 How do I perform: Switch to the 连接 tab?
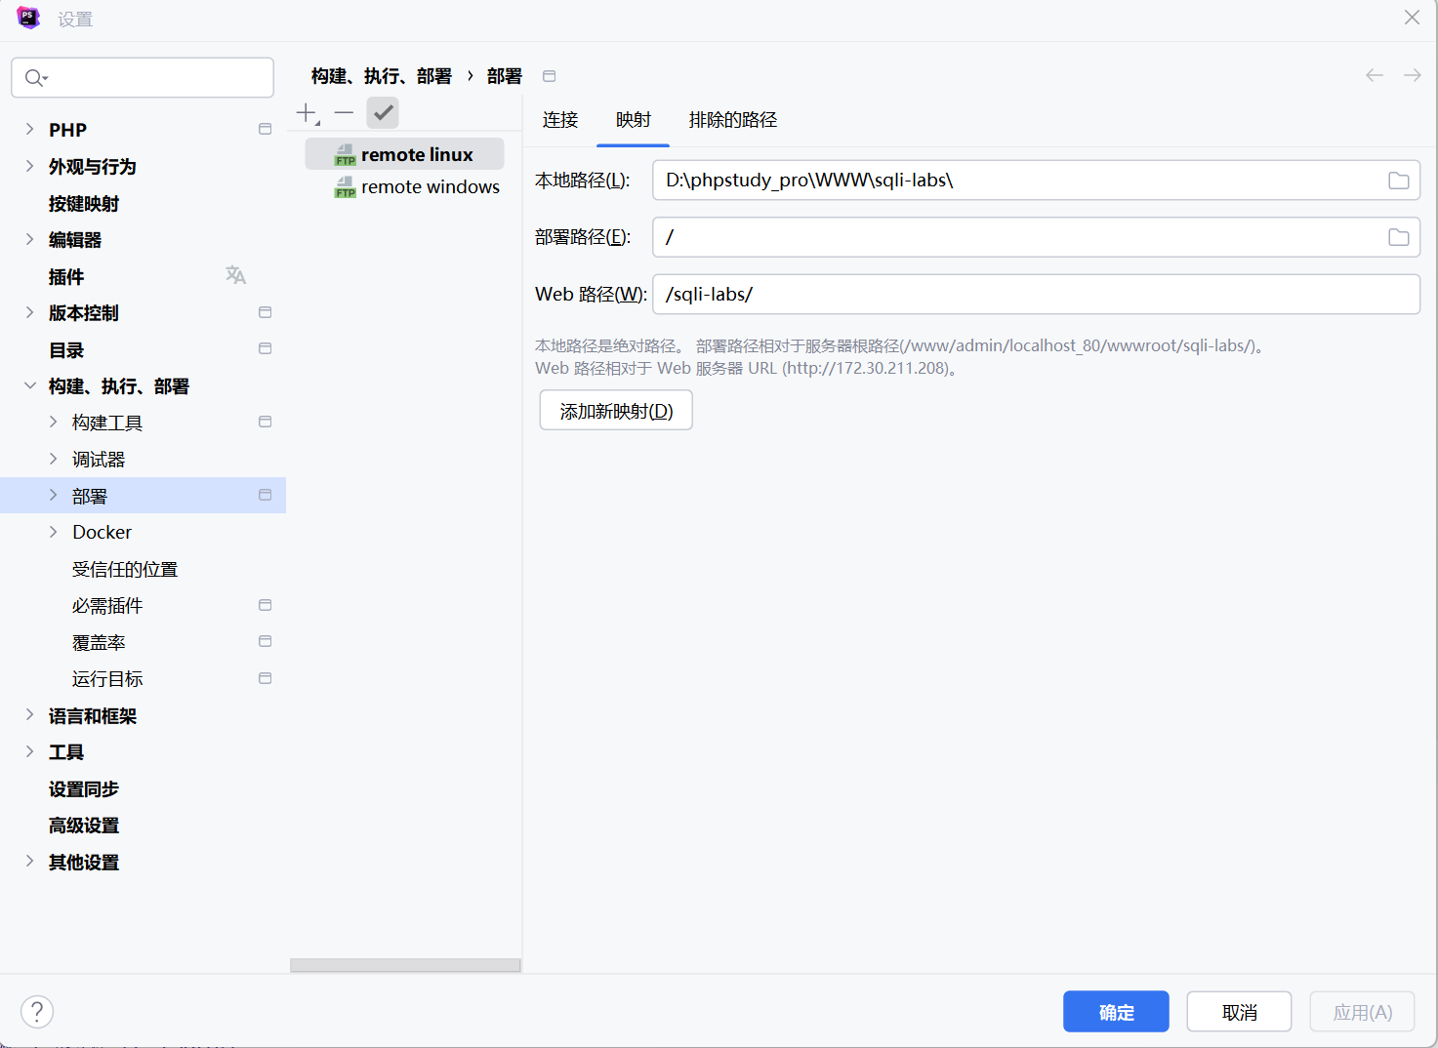(560, 120)
